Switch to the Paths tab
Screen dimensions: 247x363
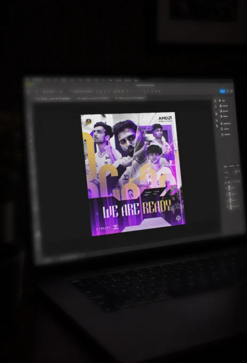[237, 166]
